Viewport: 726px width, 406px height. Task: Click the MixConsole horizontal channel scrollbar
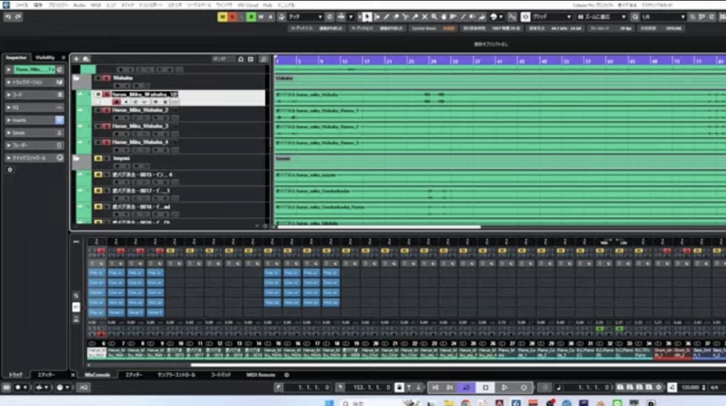(x=458, y=365)
